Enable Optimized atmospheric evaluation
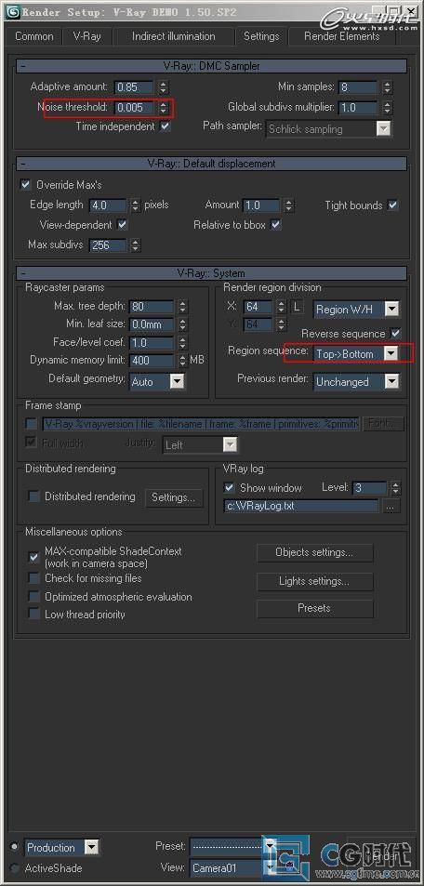Screen dimensions: 424x886 pos(33,596)
